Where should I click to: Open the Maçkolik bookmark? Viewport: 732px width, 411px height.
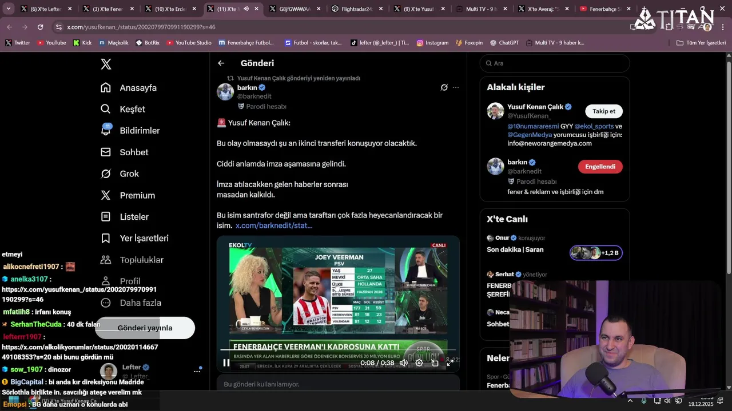pos(113,43)
